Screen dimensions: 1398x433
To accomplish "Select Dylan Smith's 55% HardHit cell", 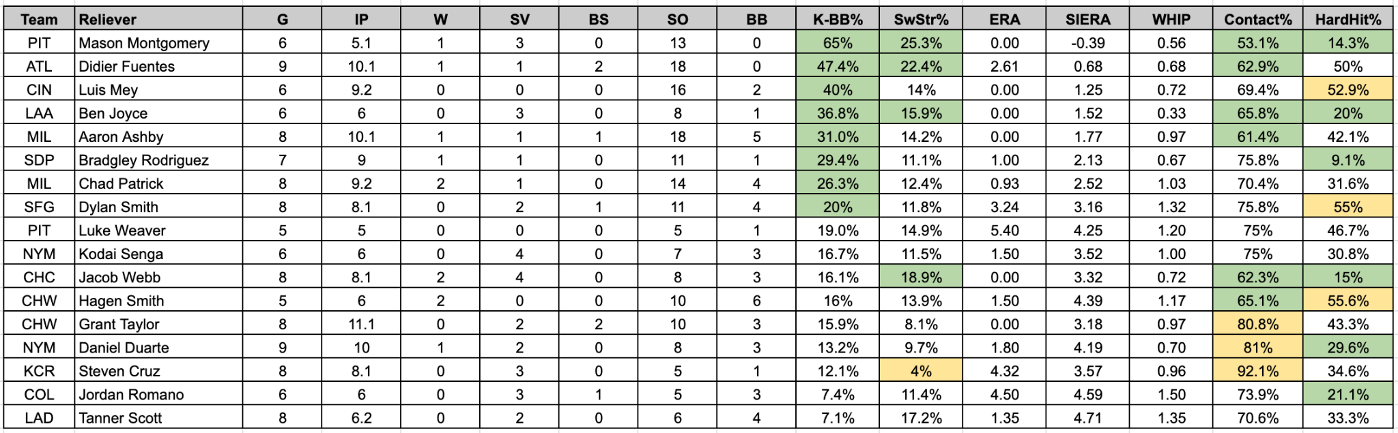I will click(x=1347, y=207).
